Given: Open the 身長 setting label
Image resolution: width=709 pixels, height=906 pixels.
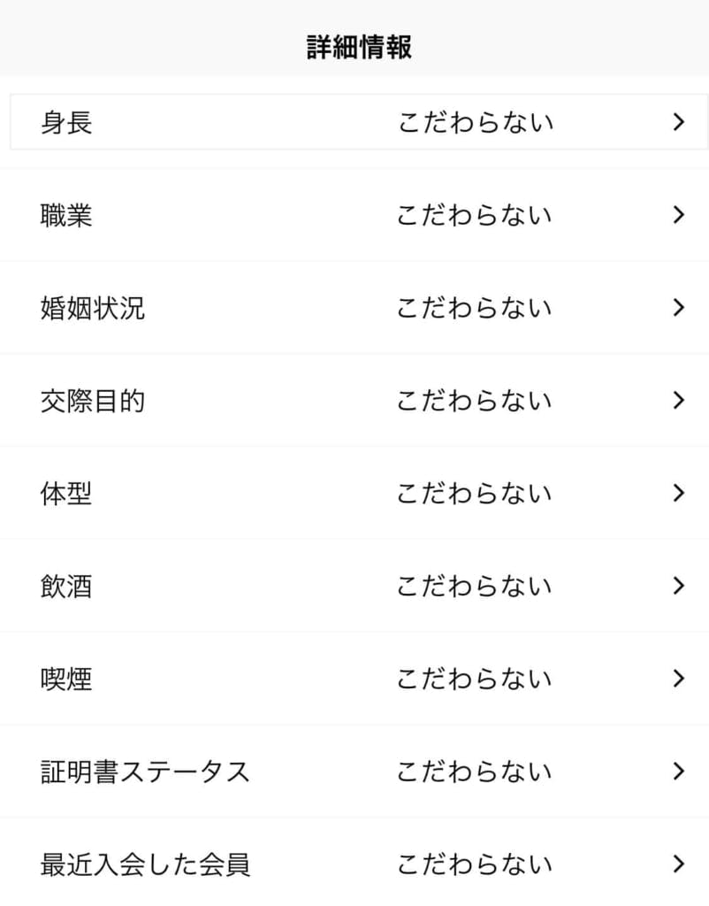Looking at the screenshot, I should 66,122.
